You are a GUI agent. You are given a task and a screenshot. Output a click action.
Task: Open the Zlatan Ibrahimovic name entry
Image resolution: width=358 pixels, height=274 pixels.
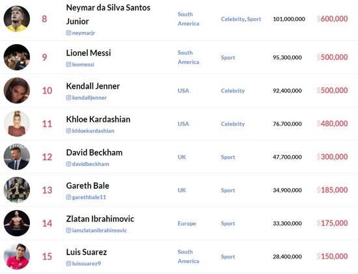tap(100, 219)
